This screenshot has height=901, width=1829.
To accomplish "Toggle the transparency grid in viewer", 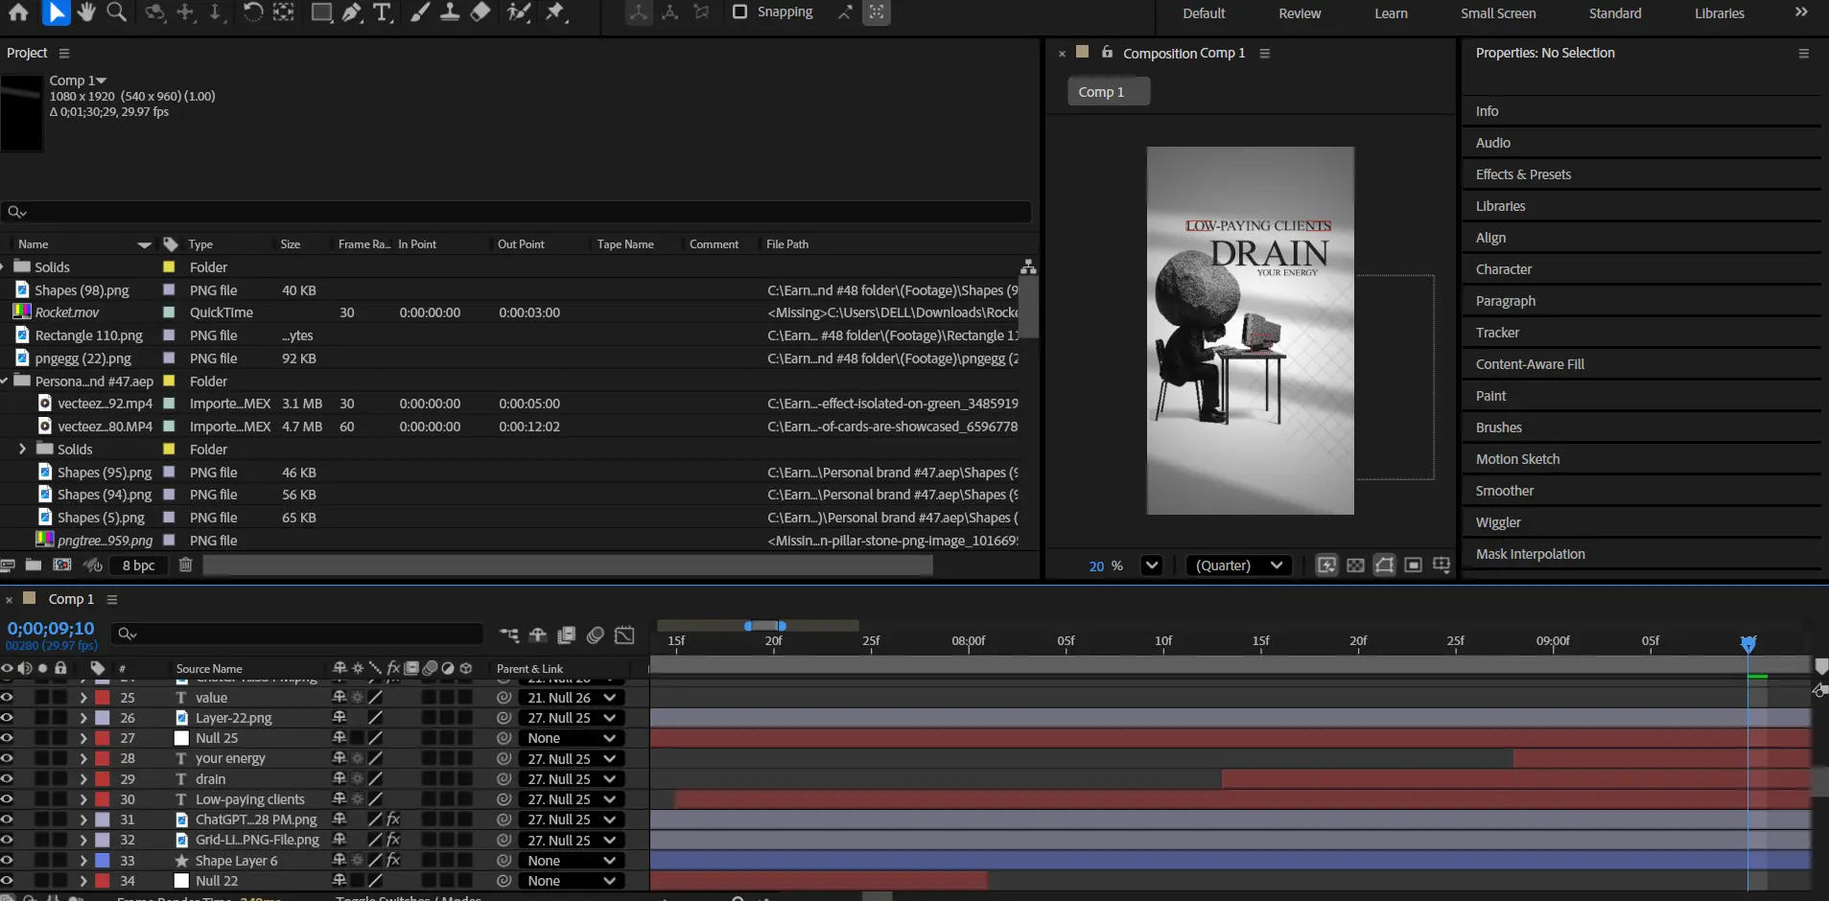I will coord(1355,566).
